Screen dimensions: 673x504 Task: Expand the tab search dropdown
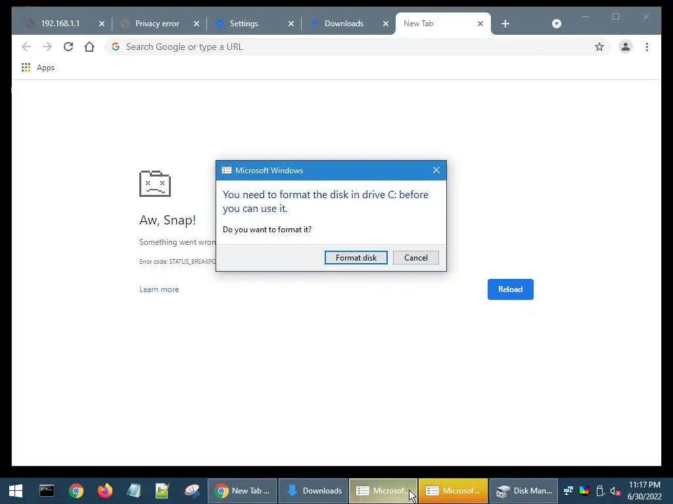tap(556, 24)
